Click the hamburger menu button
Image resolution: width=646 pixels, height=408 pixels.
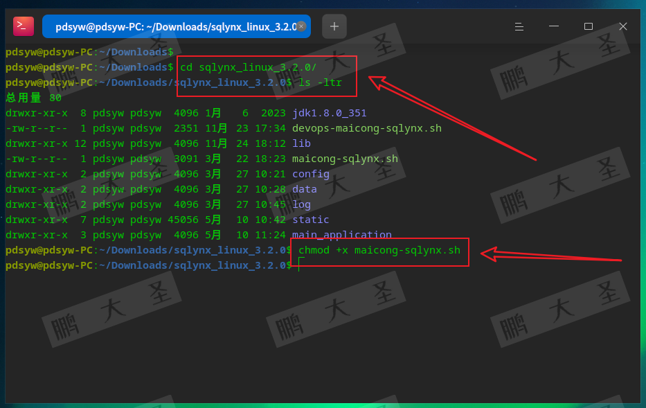(x=519, y=26)
